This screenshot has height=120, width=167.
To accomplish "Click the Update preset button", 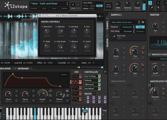I will 64,8.
